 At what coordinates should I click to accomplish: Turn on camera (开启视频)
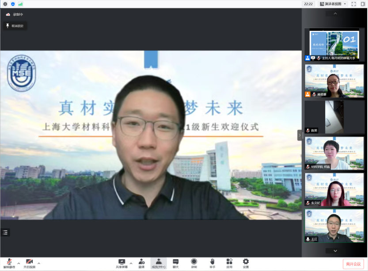(29, 262)
